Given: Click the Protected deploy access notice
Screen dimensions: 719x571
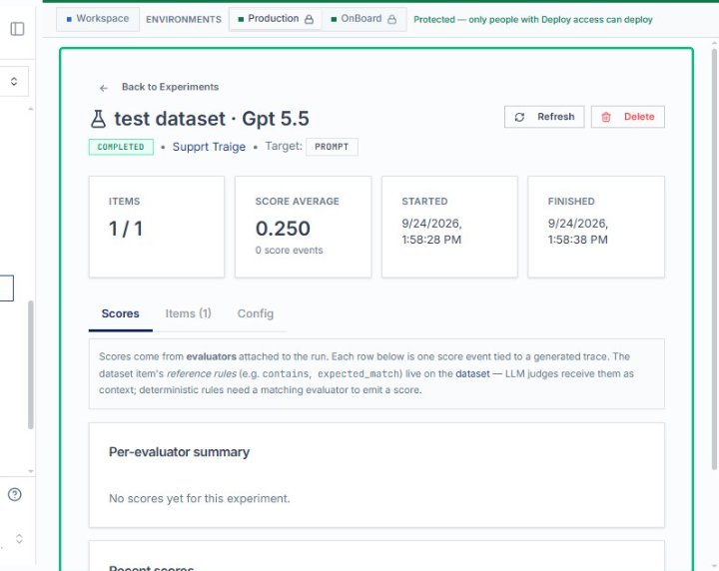Looking at the screenshot, I should click(533, 19).
